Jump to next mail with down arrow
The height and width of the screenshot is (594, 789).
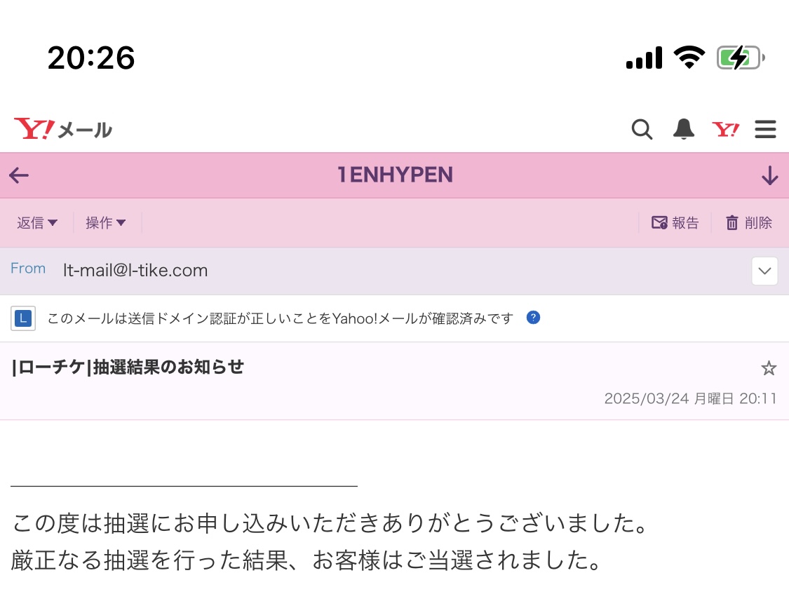769,175
